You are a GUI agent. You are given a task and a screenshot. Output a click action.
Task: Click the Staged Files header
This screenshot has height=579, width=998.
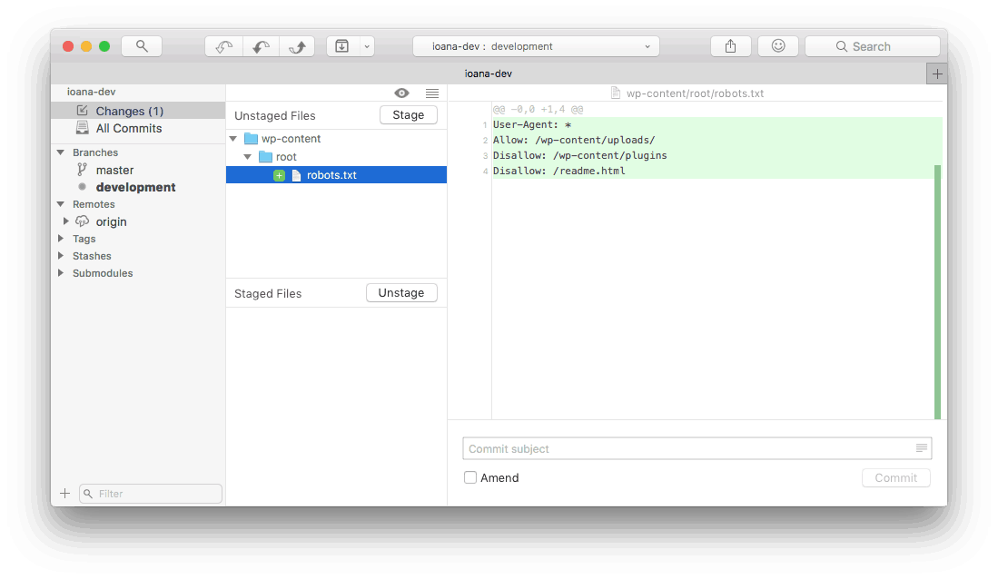(x=268, y=293)
